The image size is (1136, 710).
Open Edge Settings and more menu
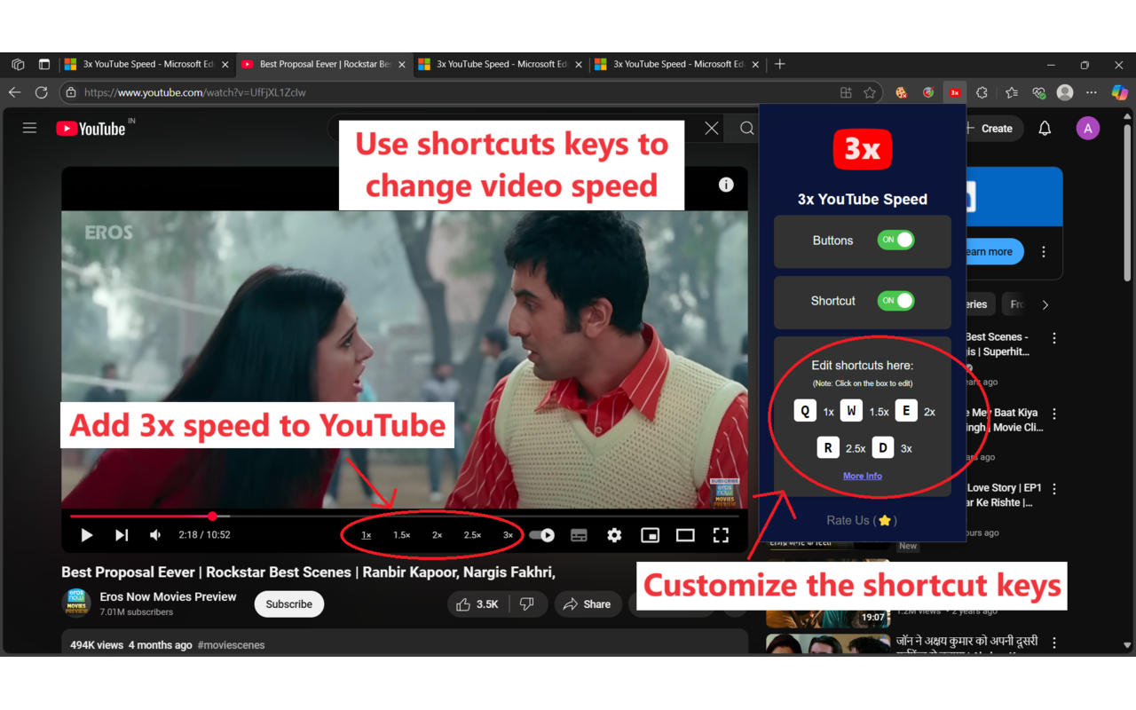(1092, 92)
